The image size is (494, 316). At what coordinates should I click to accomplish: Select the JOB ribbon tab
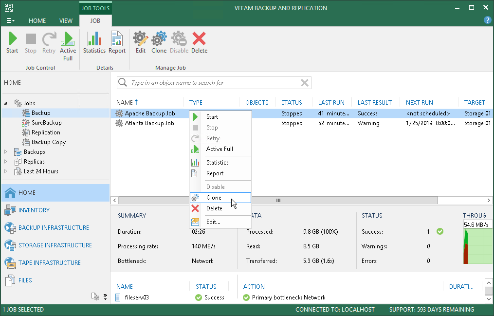click(x=95, y=20)
